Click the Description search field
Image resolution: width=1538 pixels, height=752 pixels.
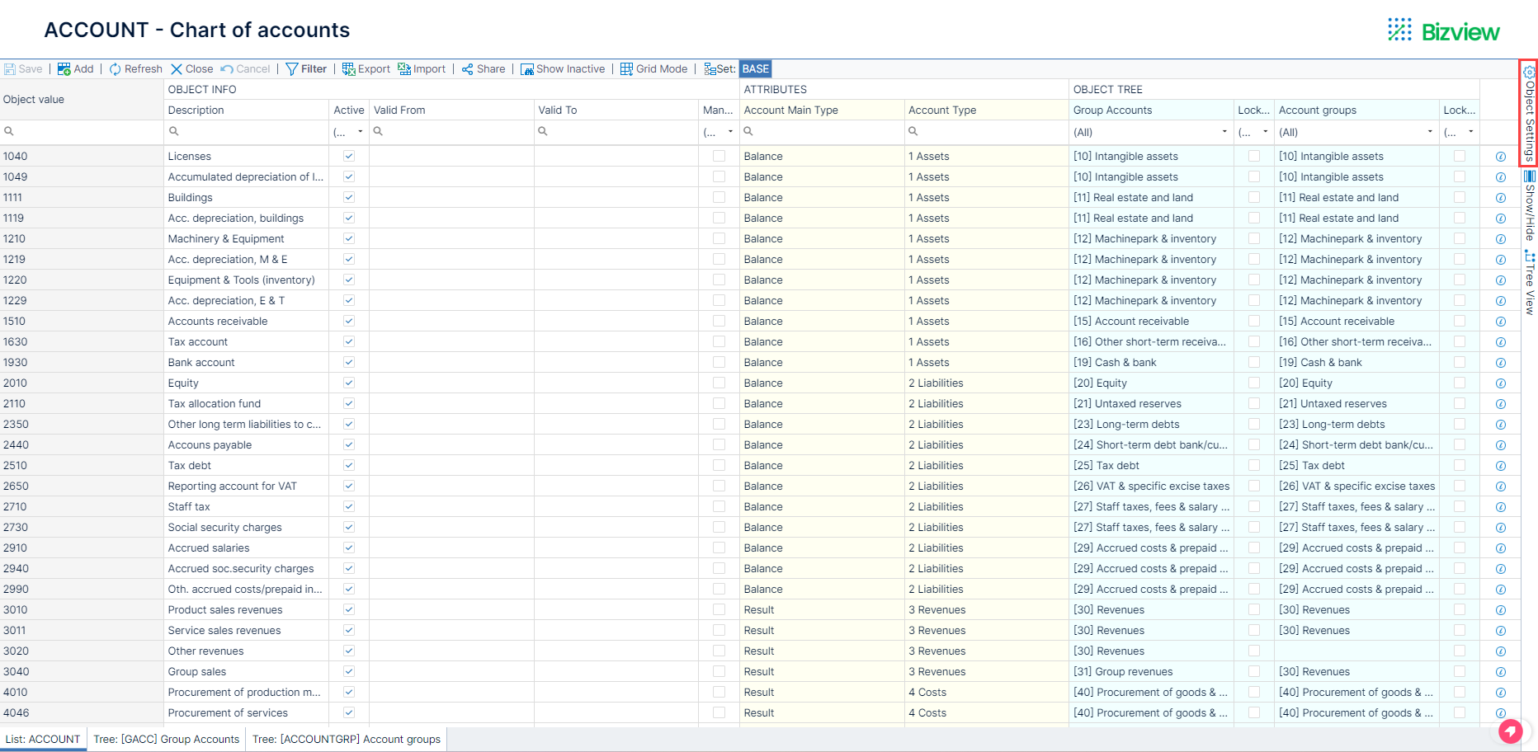point(246,131)
